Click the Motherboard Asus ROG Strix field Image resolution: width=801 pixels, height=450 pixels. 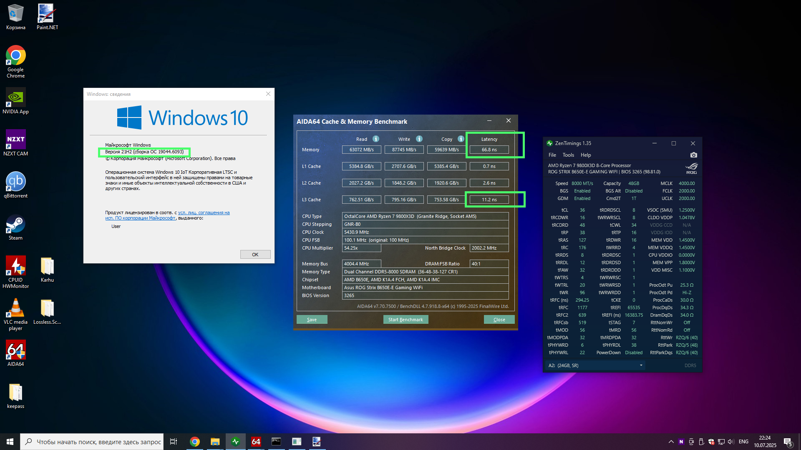426,287
